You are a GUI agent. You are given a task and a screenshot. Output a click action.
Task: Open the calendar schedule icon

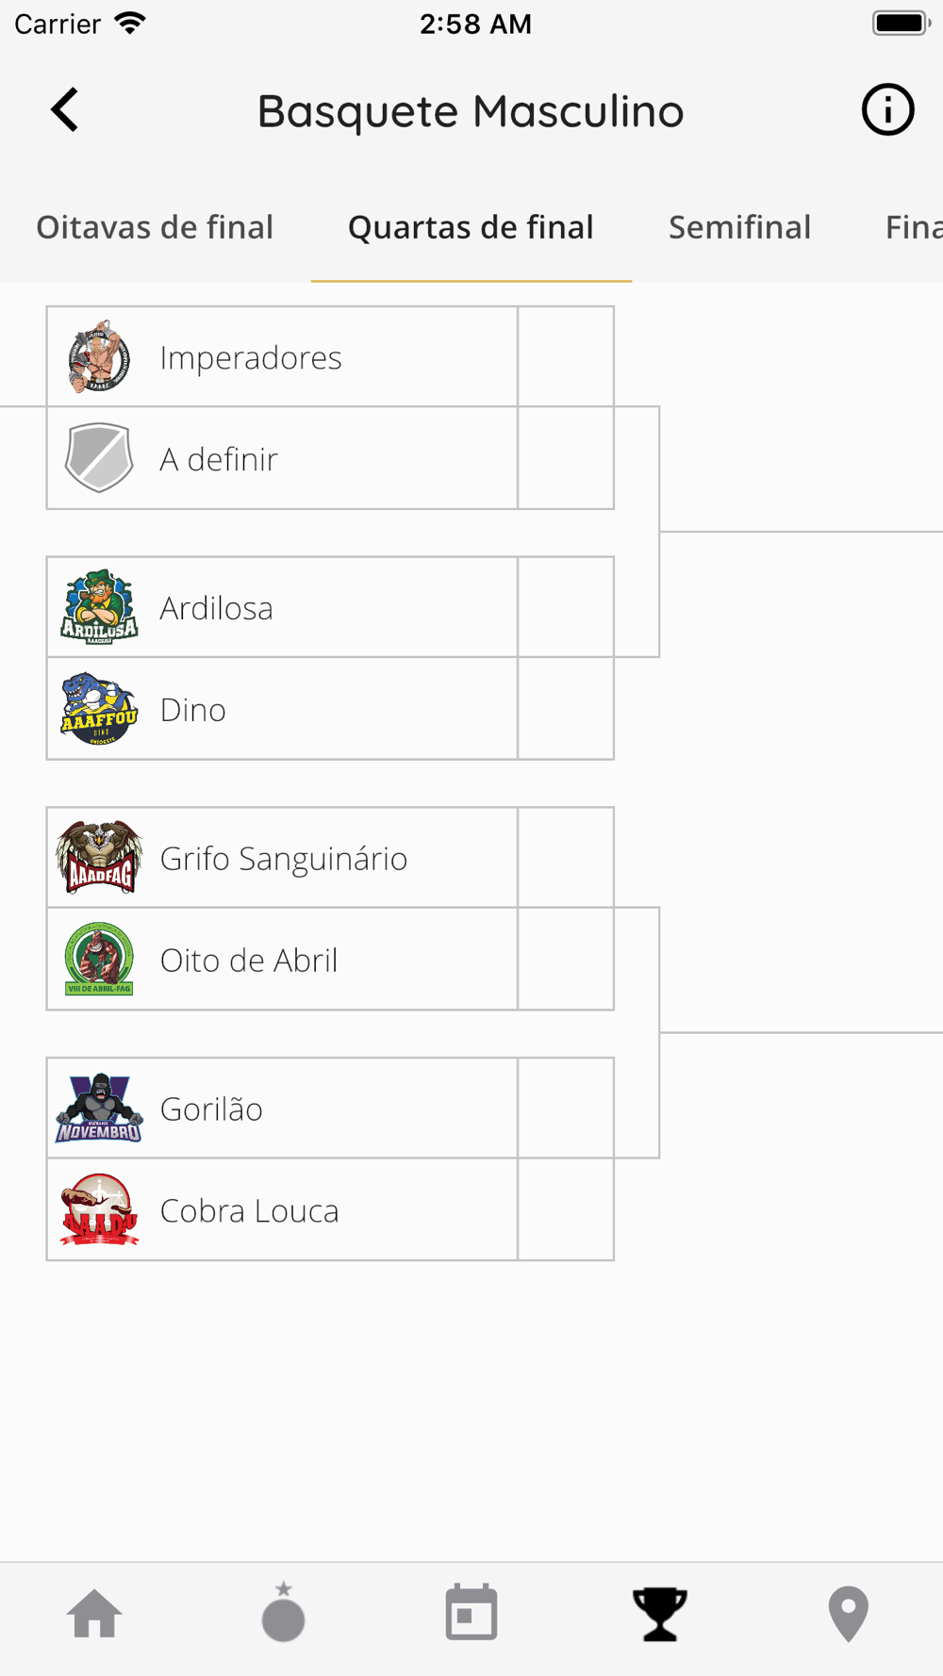(x=471, y=1613)
